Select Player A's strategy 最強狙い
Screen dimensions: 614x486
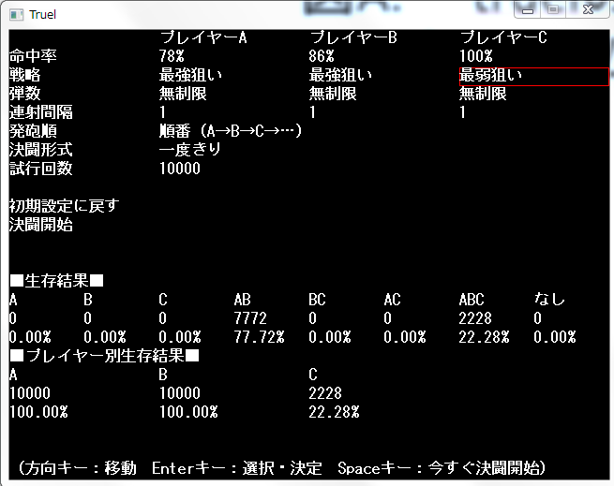[190, 75]
